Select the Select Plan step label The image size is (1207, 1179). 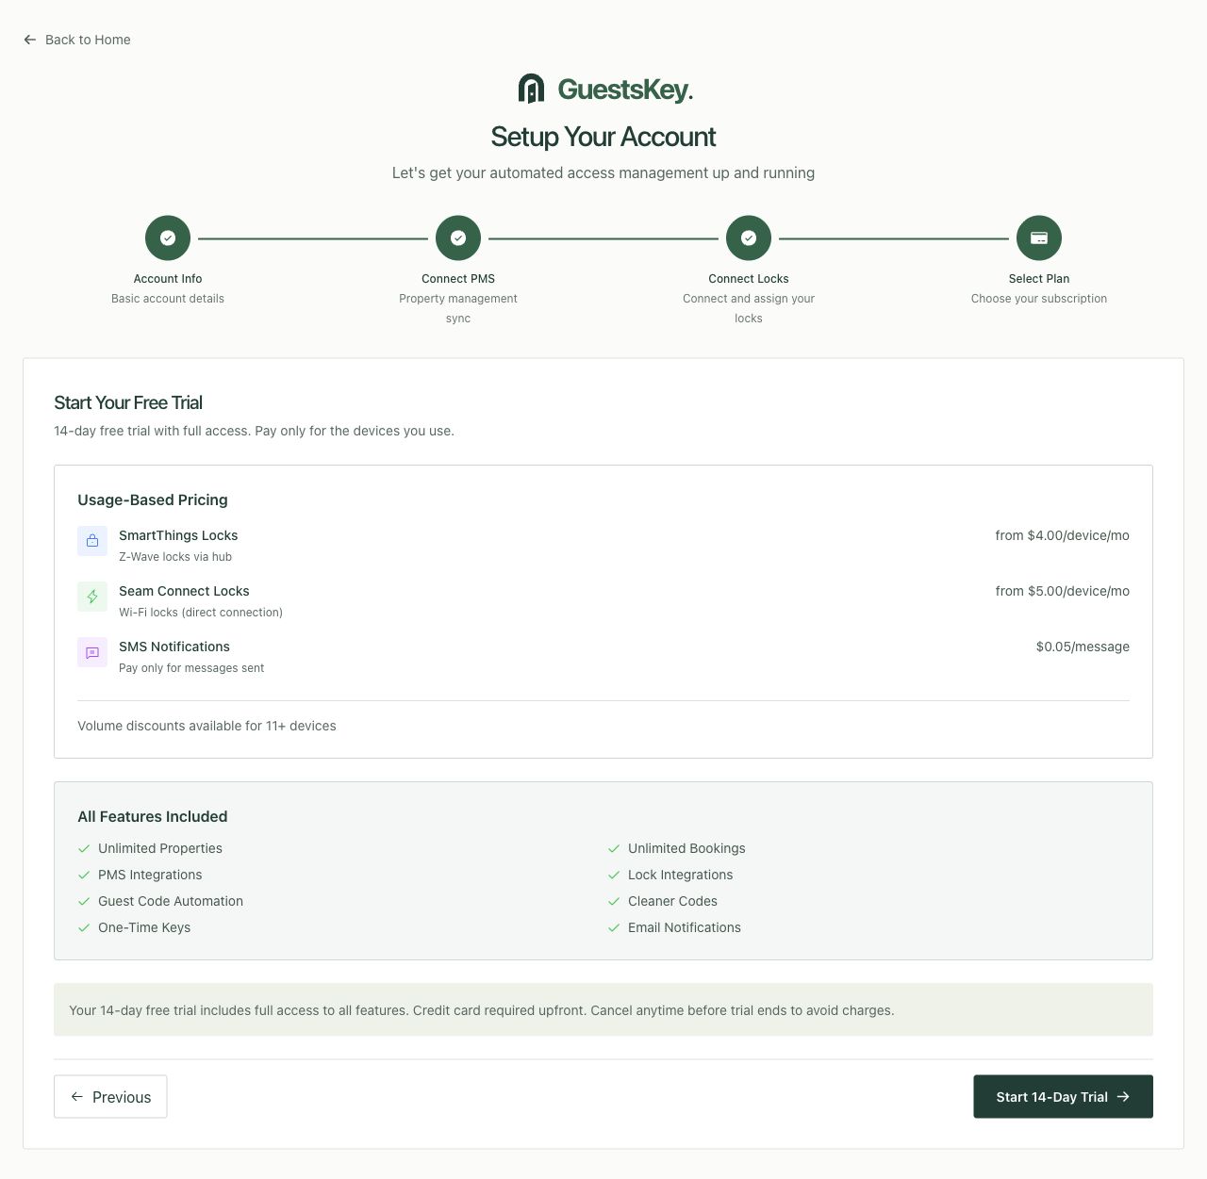click(x=1039, y=279)
